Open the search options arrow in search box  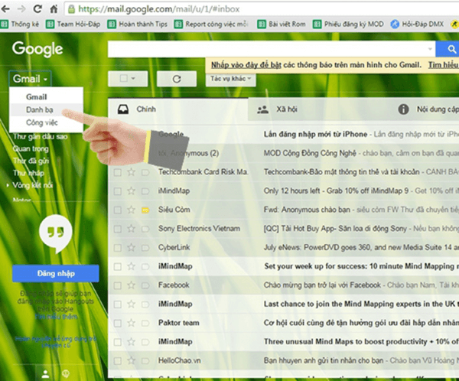tap(430, 49)
